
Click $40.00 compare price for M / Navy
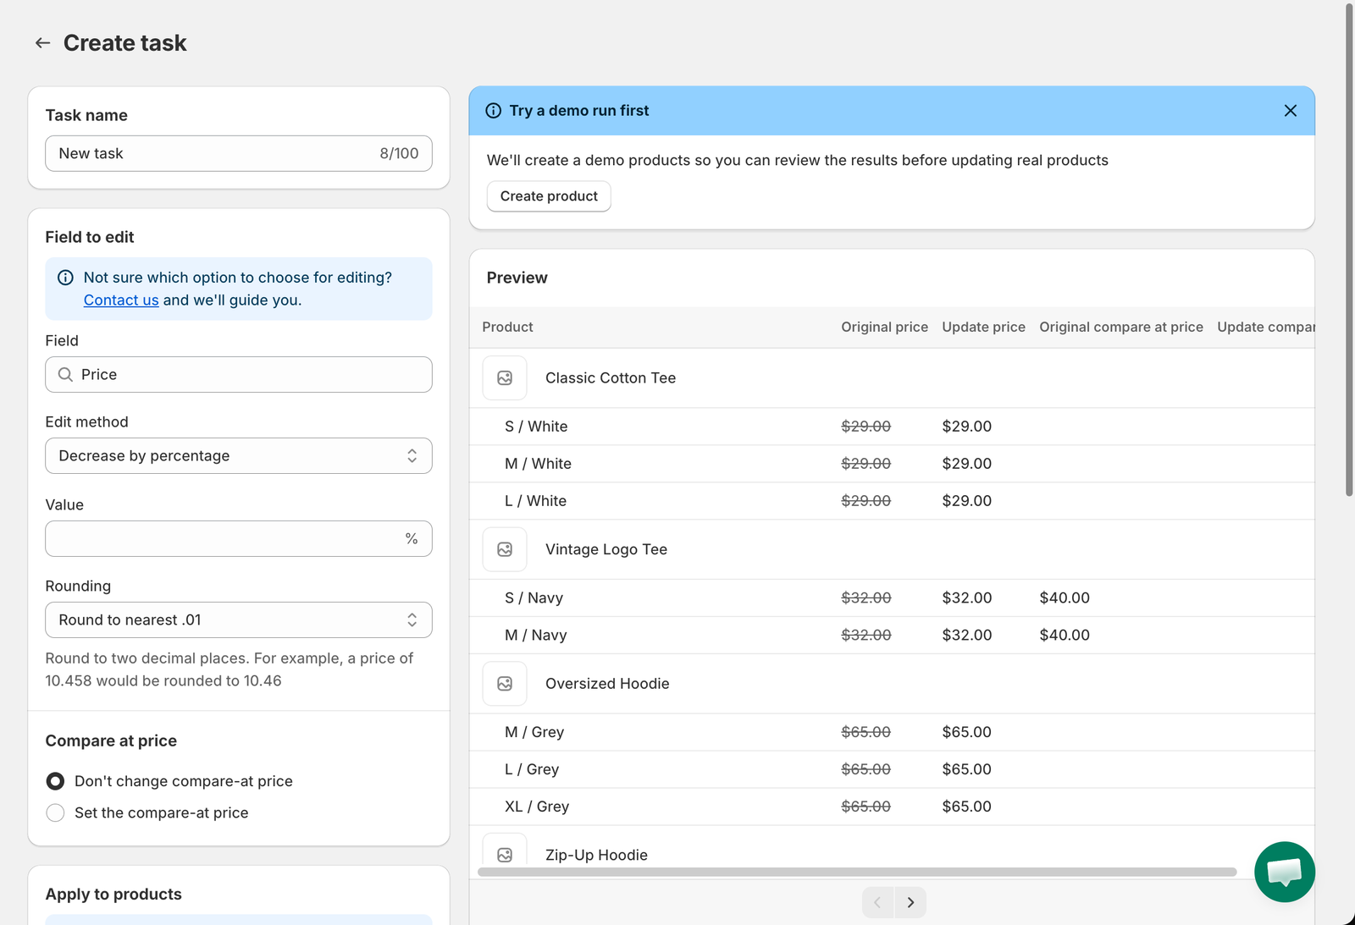pos(1065,636)
